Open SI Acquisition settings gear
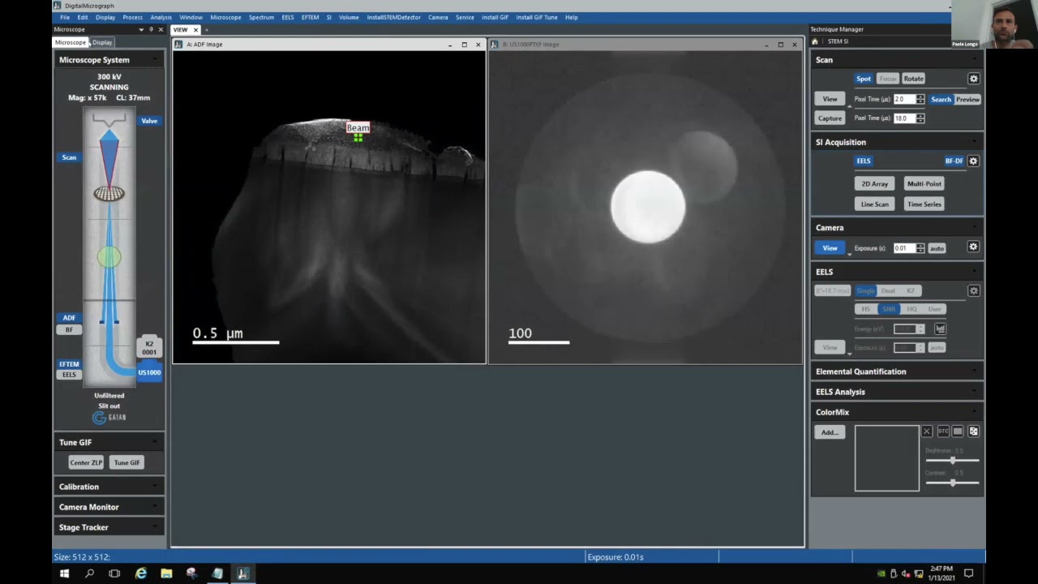 click(973, 161)
